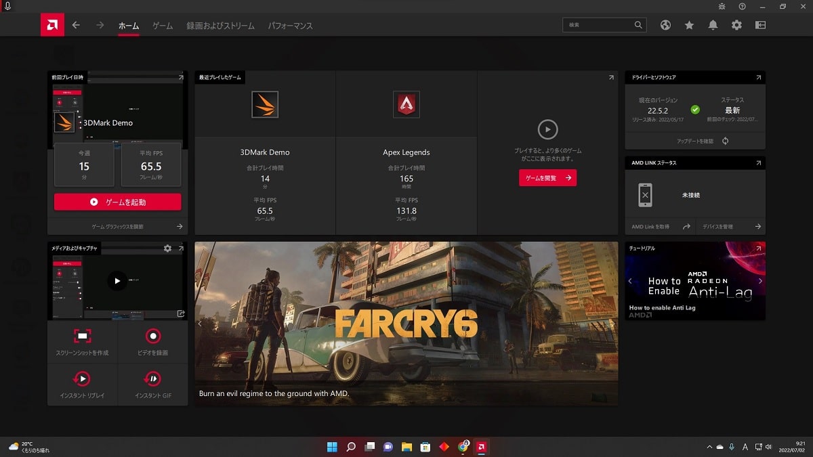Image resolution: width=813 pixels, height=457 pixels.
Task: Open the パフォーマンス tab
Action: tap(291, 26)
